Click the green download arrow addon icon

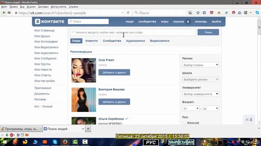(x=7, y=135)
